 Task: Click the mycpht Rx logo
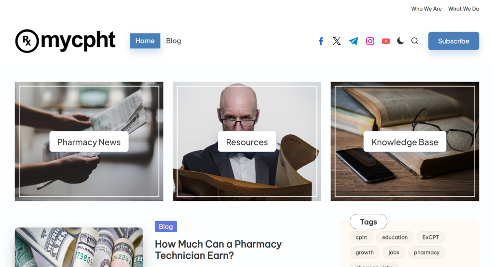(65, 41)
